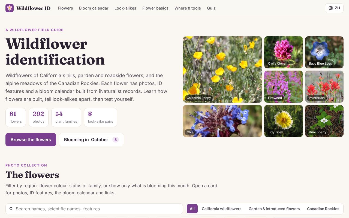Image resolution: width=349 pixels, height=218 pixels.
Task: Open Where & tools page
Action: coord(188,8)
